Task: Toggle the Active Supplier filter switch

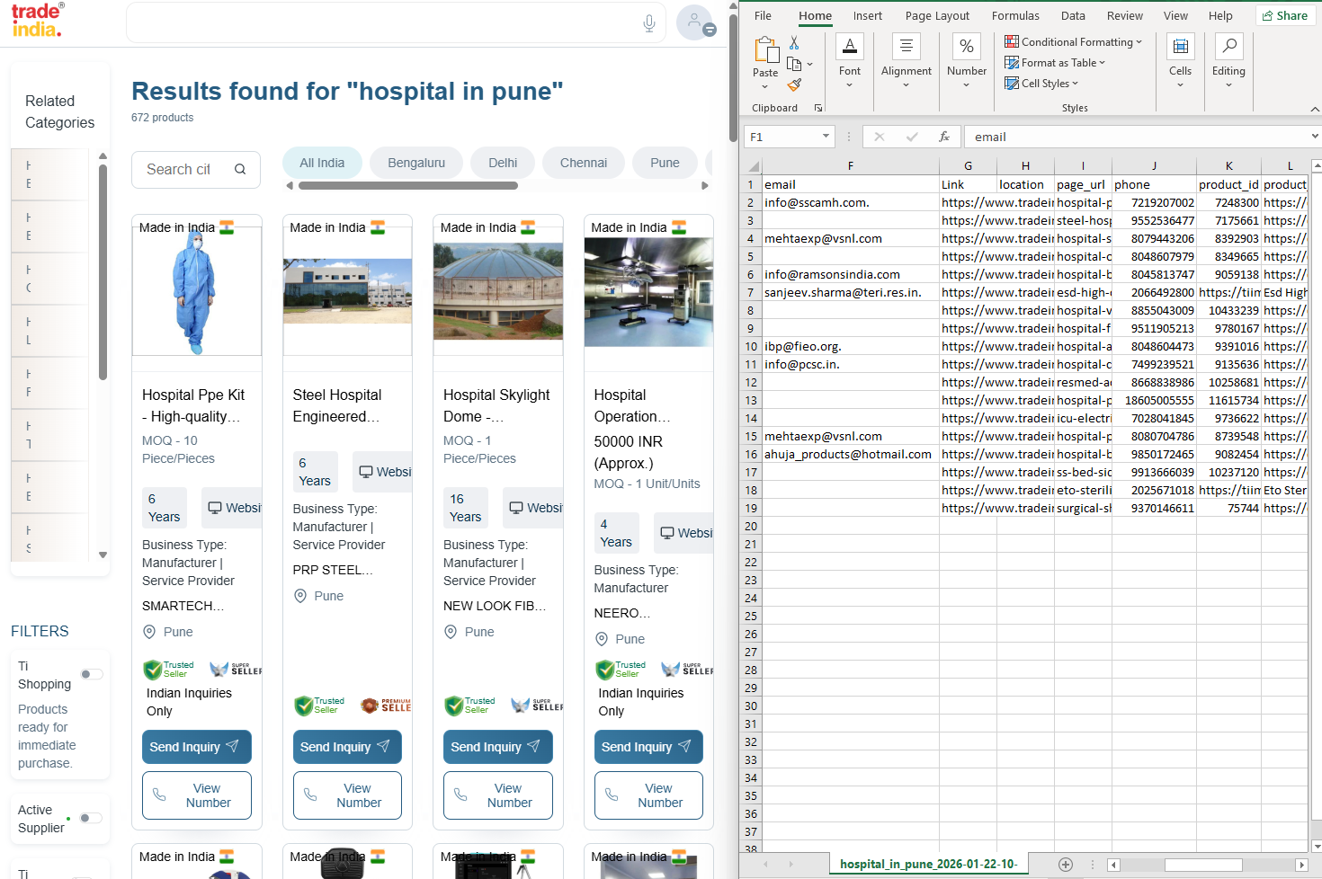Action: click(x=91, y=818)
